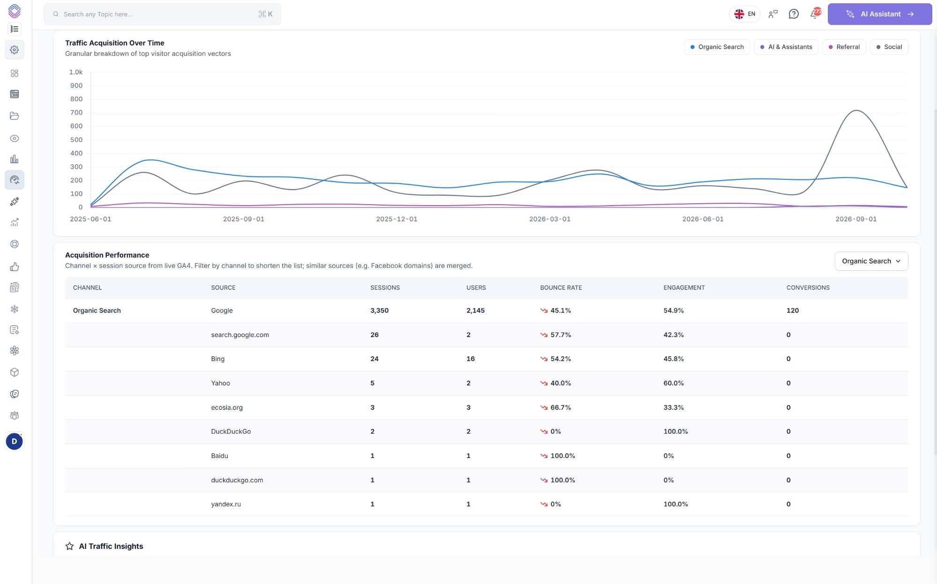Click the Google source row
The width and height of the screenshot is (937, 584).
(x=486, y=310)
